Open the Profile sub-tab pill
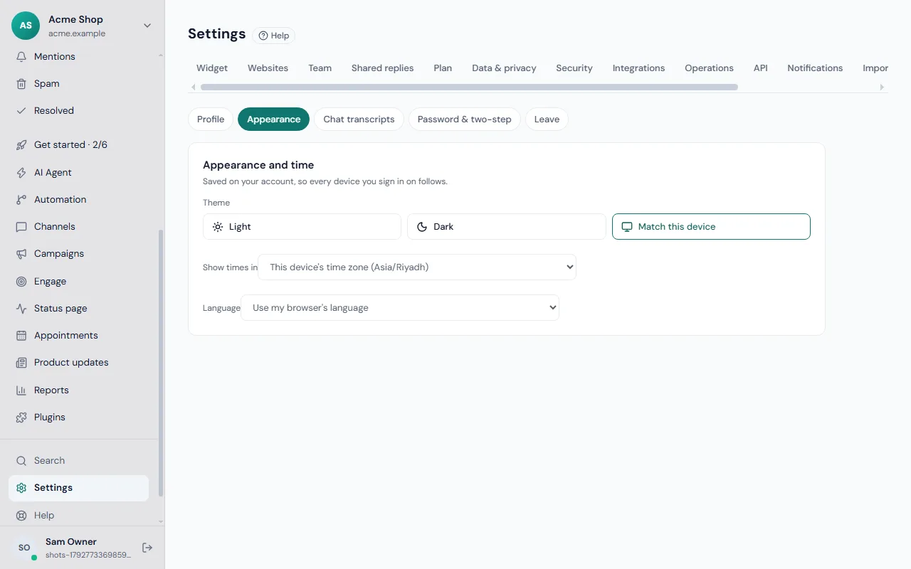The height and width of the screenshot is (569, 911). point(211,119)
